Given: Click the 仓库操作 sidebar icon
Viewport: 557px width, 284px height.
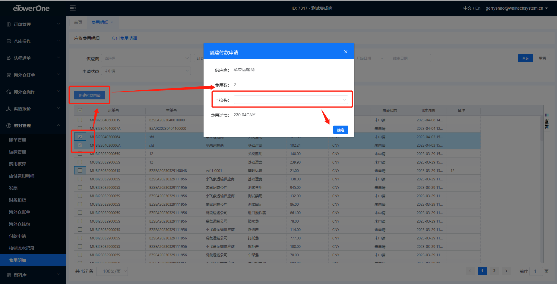Looking at the screenshot, I should [x=9, y=41].
